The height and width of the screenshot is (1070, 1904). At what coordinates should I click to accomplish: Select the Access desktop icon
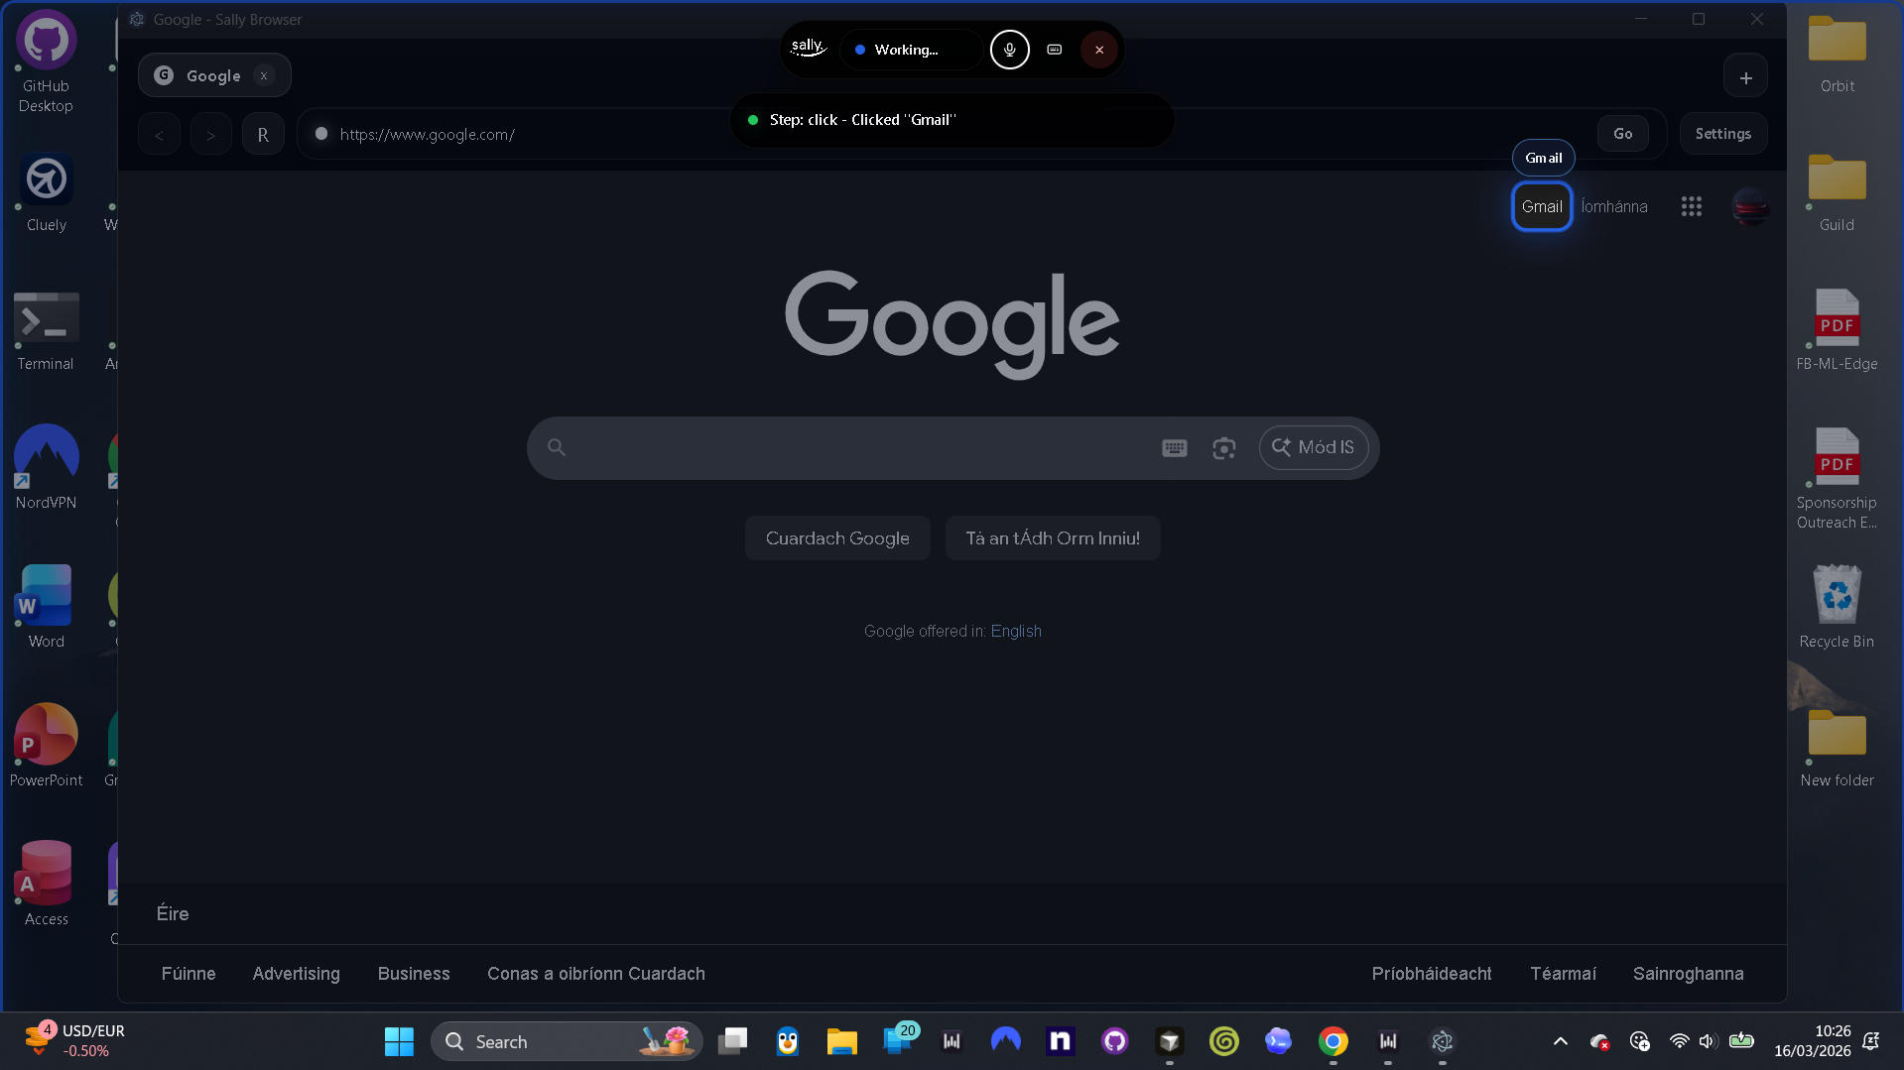point(46,885)
